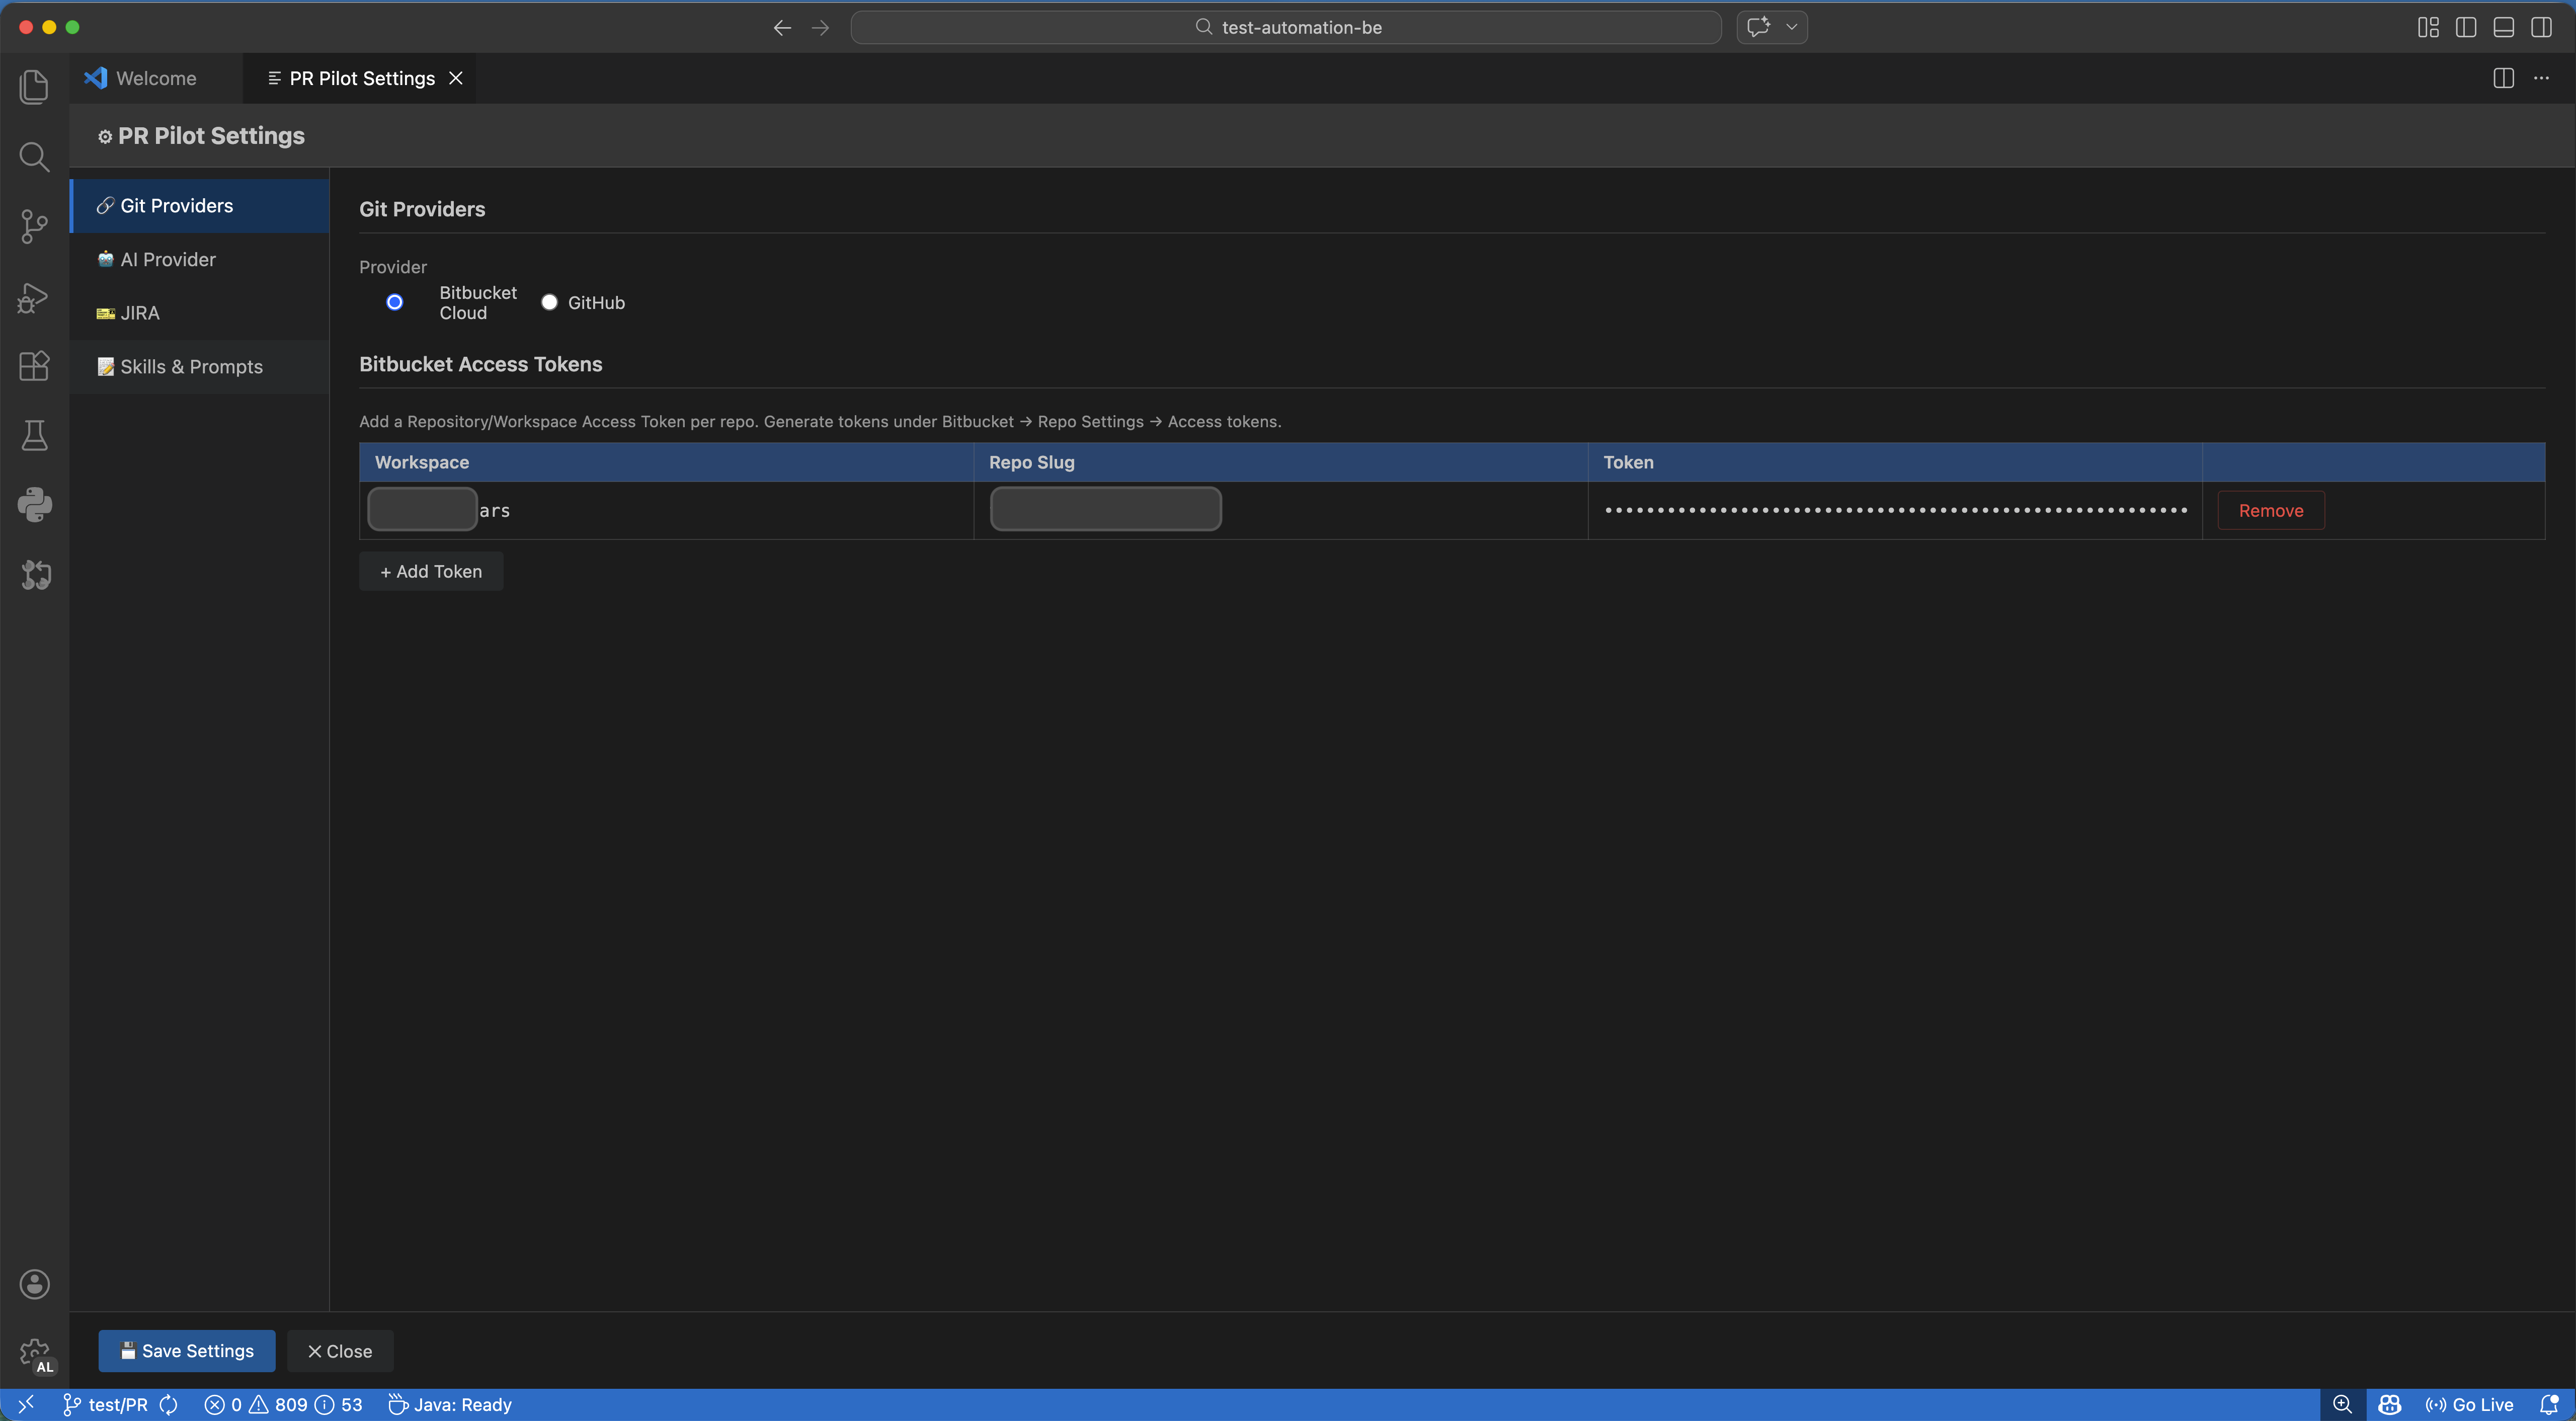This screenshot has width=2576, height=1421.
Task: Open the editor More Actions ellipsis
Action: [2541, 78]
